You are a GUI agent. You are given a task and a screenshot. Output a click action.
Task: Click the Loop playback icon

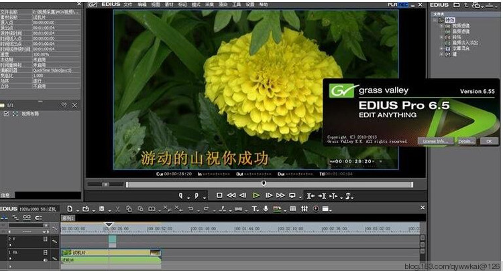click(x=292, y=195)
